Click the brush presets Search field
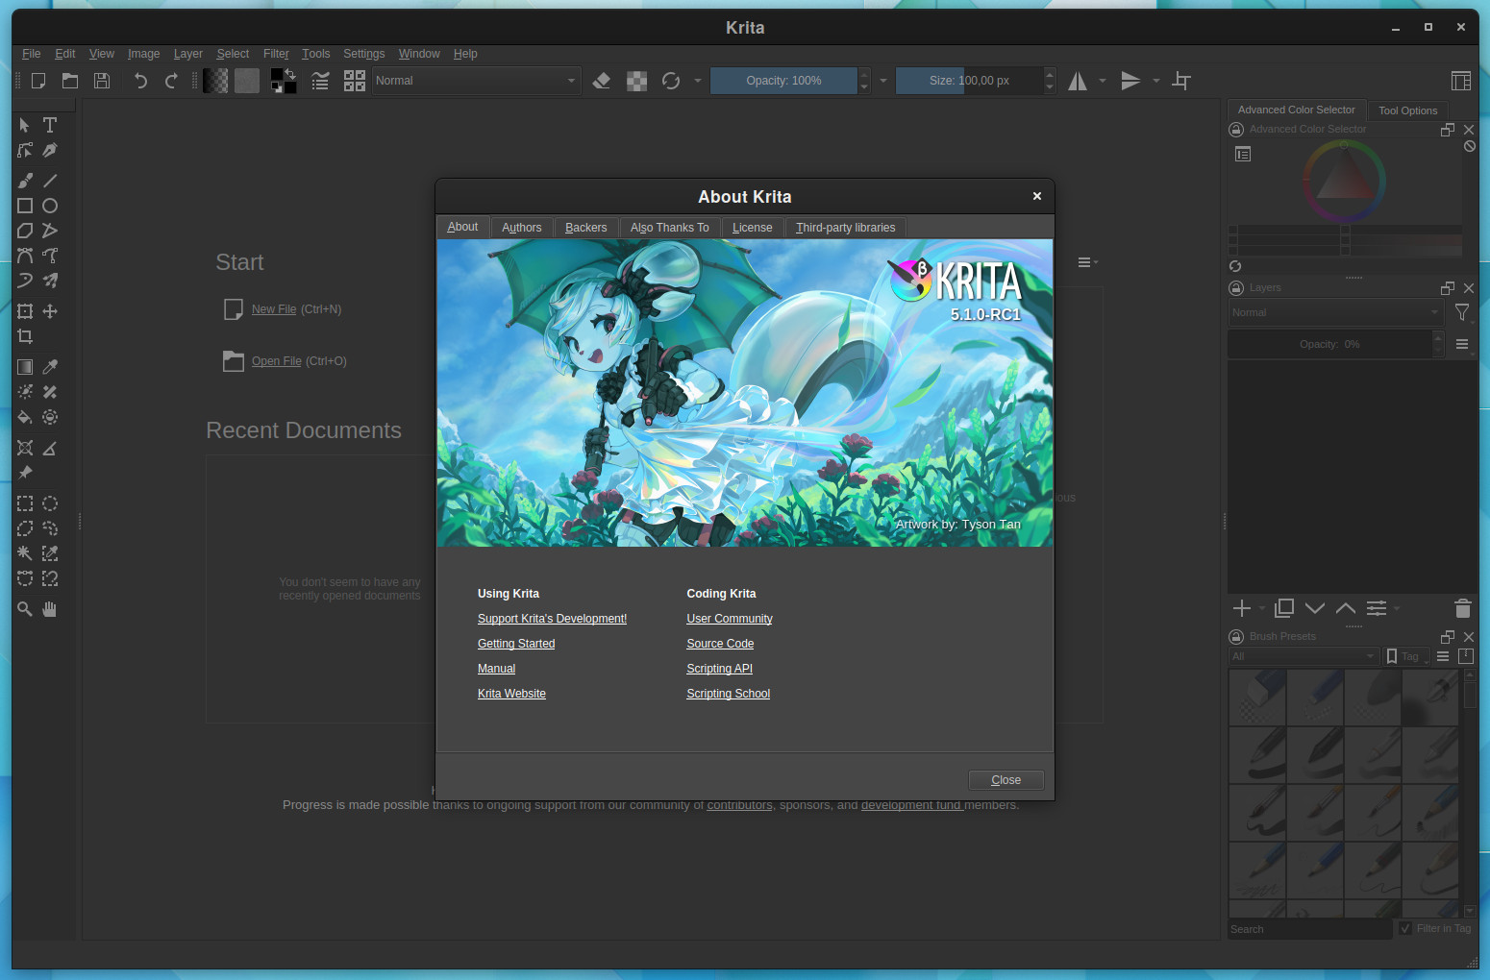The image size is (1490, 980). [x=1309, y=929]
